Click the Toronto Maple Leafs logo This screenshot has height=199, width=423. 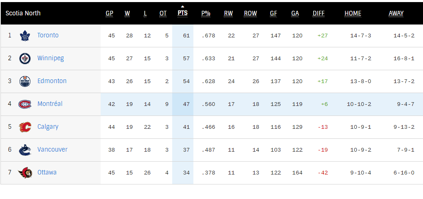tap(25, 36)
